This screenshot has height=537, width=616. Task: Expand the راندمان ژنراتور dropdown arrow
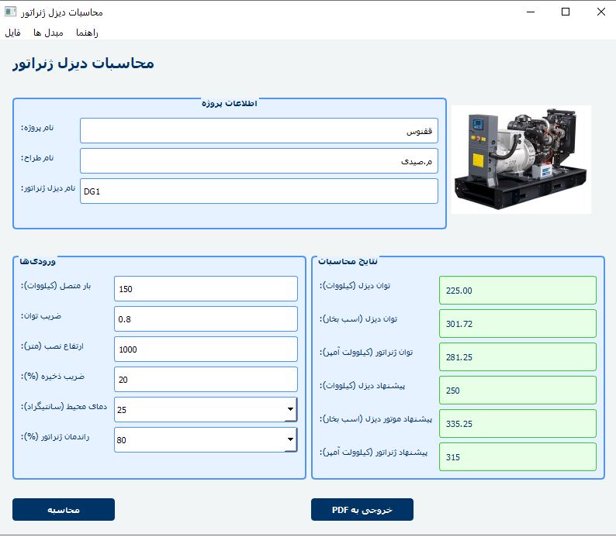tap(290, 440)
